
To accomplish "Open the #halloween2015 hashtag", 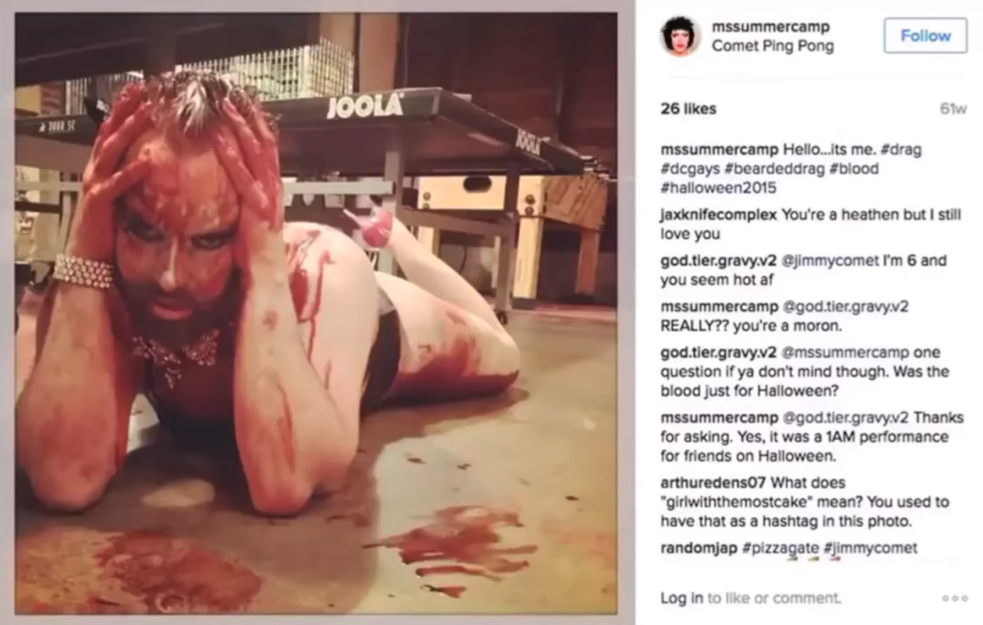I will click(x=718, y=187).
